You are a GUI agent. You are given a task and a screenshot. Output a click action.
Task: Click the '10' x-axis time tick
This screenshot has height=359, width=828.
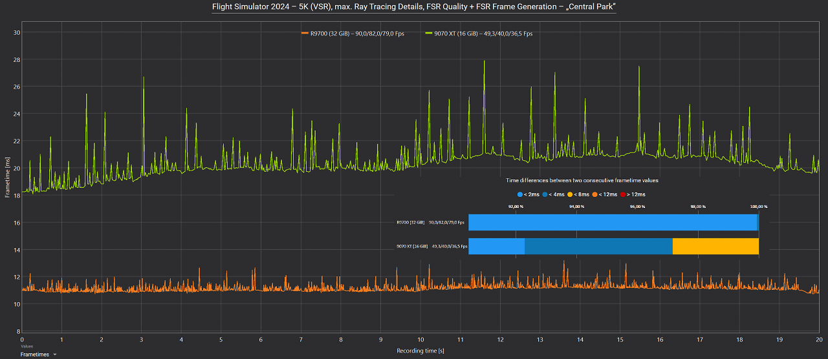[420, 339]
